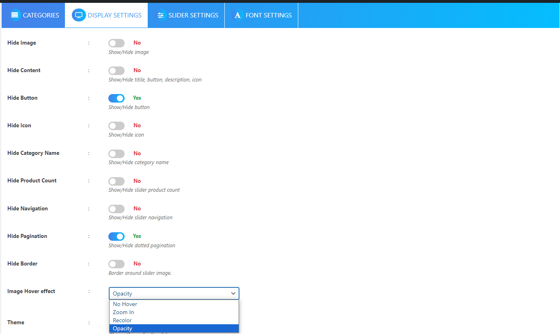
Task: Click the sliders icon on Slider Settings tab
Action: (x=161, y=15)
